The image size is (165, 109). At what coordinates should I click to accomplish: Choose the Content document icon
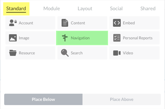[x=65, y=23]
